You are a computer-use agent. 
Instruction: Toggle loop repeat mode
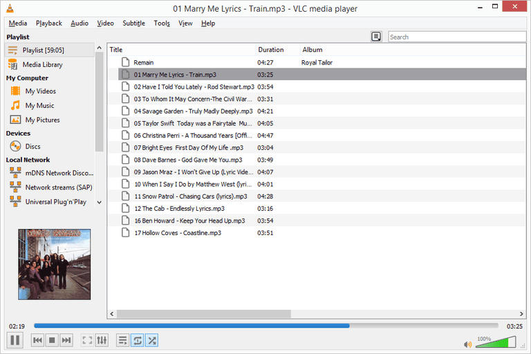[138, 340]
